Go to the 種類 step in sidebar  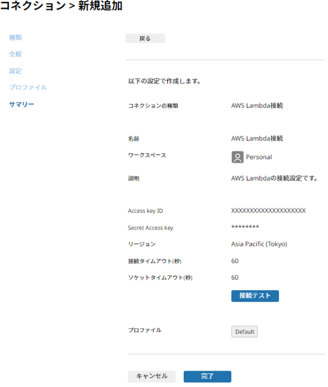click(15, 38)
